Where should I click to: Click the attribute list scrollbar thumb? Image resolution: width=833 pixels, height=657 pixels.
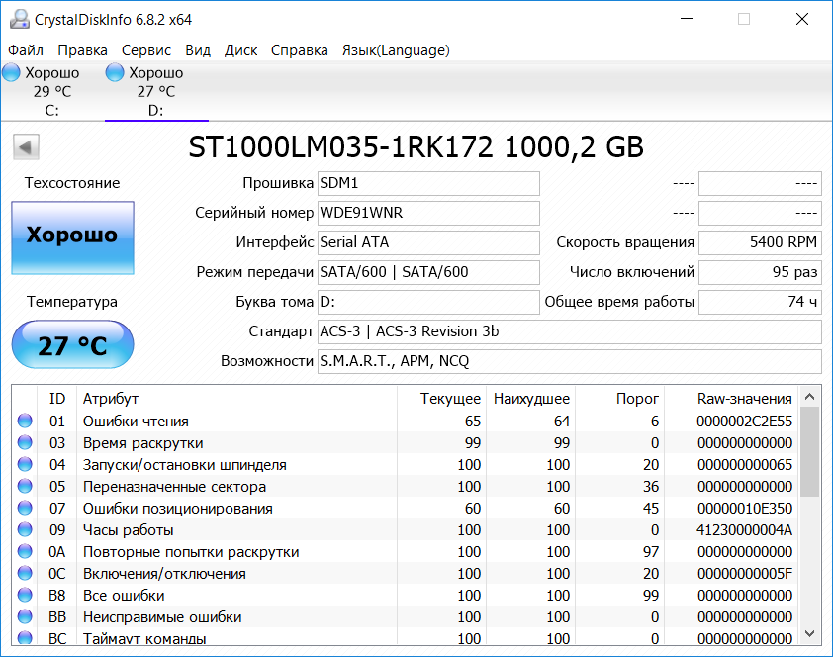809,451
